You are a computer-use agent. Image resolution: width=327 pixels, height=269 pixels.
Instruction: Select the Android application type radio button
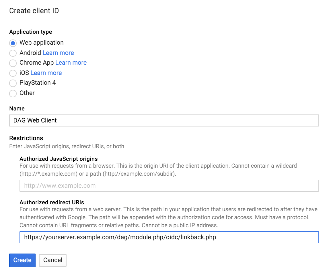tap(13, 53)
